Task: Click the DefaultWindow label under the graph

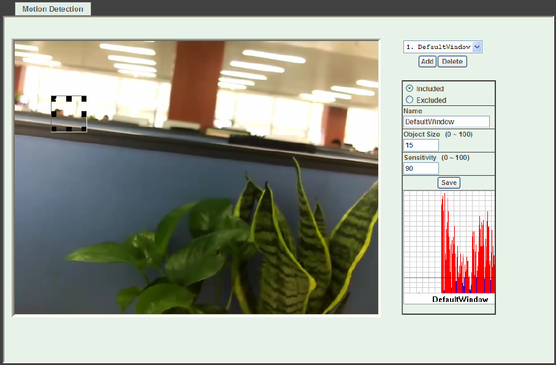Action: tap(460, 299)
